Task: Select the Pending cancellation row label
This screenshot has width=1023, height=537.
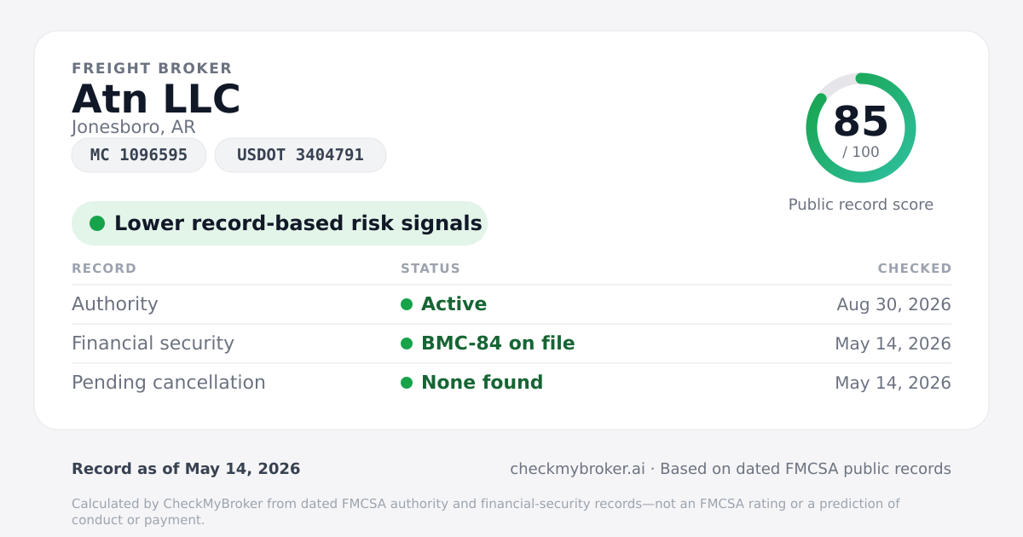Action: point(169,383)
